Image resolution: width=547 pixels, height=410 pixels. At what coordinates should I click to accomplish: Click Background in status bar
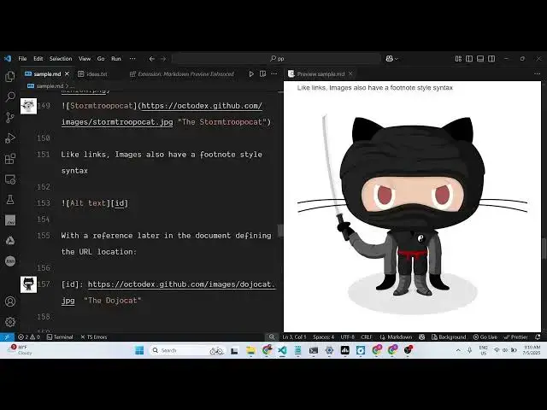[x=449, y=337]
